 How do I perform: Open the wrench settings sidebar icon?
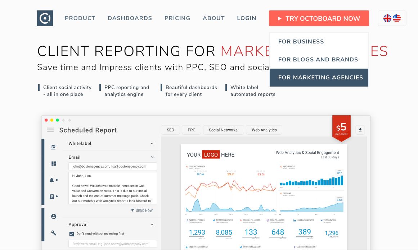[x=54, y=233]
